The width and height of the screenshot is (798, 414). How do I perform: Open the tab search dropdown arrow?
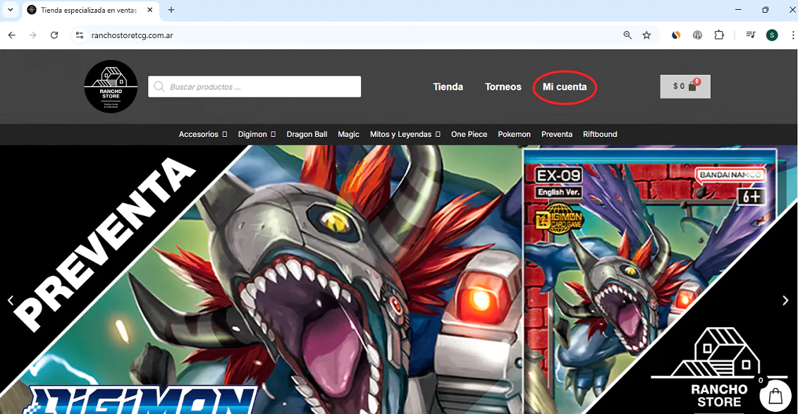[x=10, y=10]
